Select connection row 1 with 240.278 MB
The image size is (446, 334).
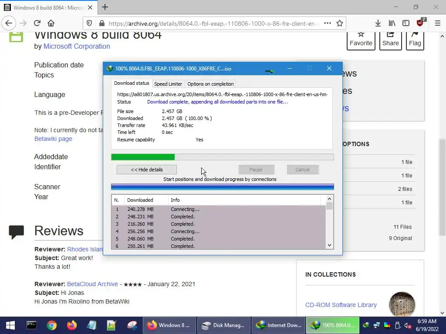coord(219,209)
